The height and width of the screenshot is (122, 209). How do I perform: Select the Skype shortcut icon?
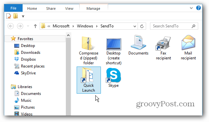tap(113, 78)
